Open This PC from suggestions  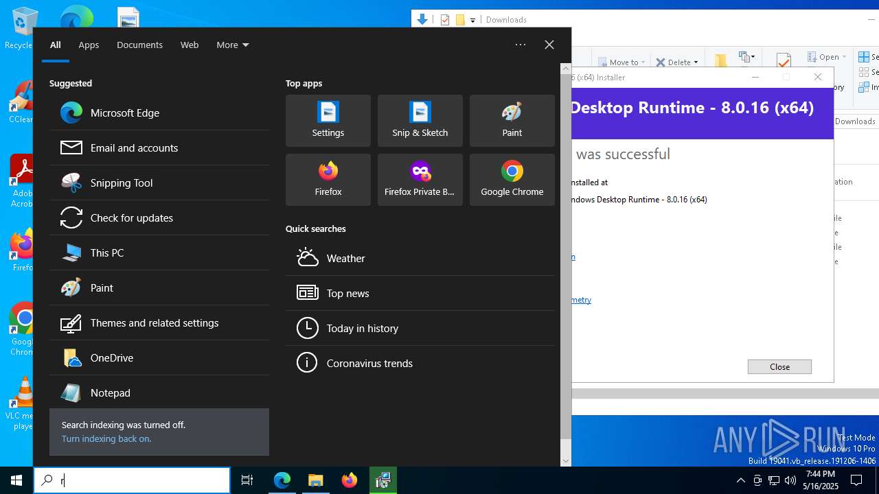(159, 252)
